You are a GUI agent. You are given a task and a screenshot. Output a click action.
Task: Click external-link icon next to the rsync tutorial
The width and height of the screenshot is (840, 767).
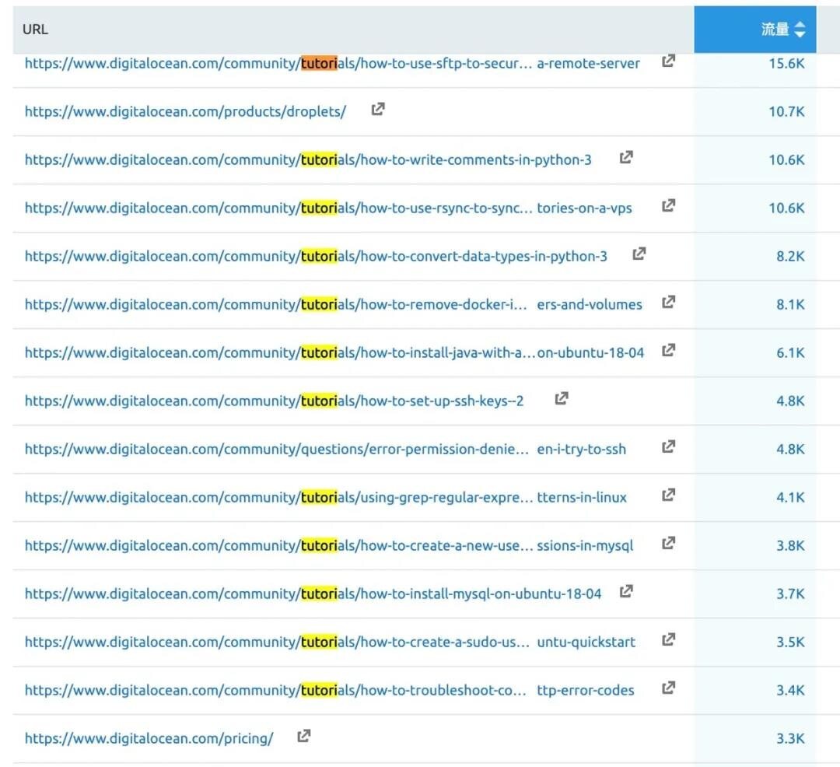pyautogui.click(x=668, y=206)
